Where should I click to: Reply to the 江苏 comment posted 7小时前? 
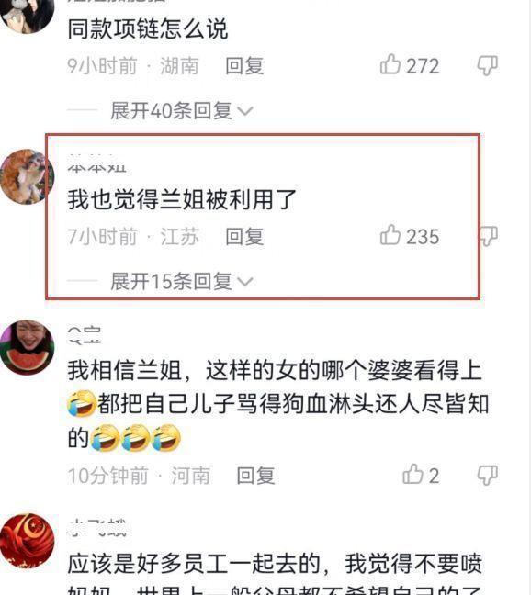click(x=244, y=236)
